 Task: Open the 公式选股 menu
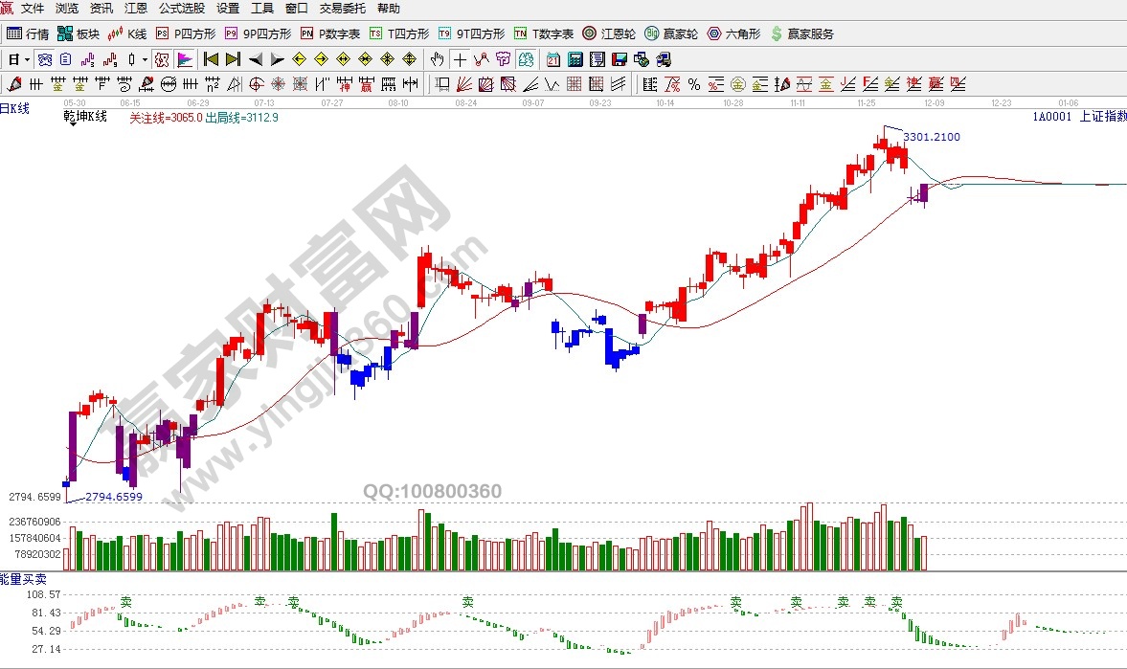tap(181, 9)
